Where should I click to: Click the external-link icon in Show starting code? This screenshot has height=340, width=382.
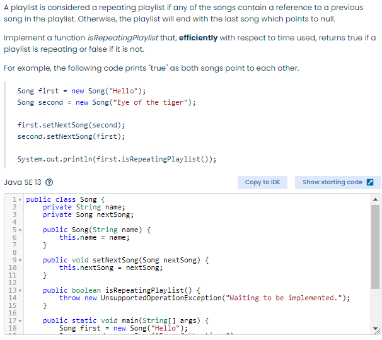370,182
